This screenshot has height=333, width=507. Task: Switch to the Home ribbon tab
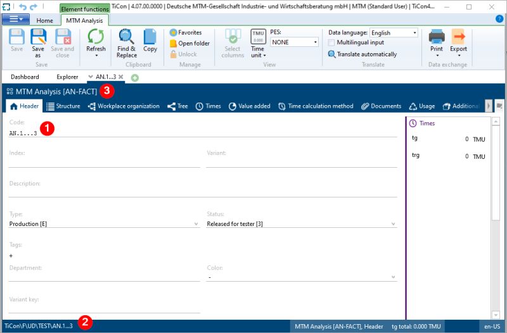coord(44,20)
